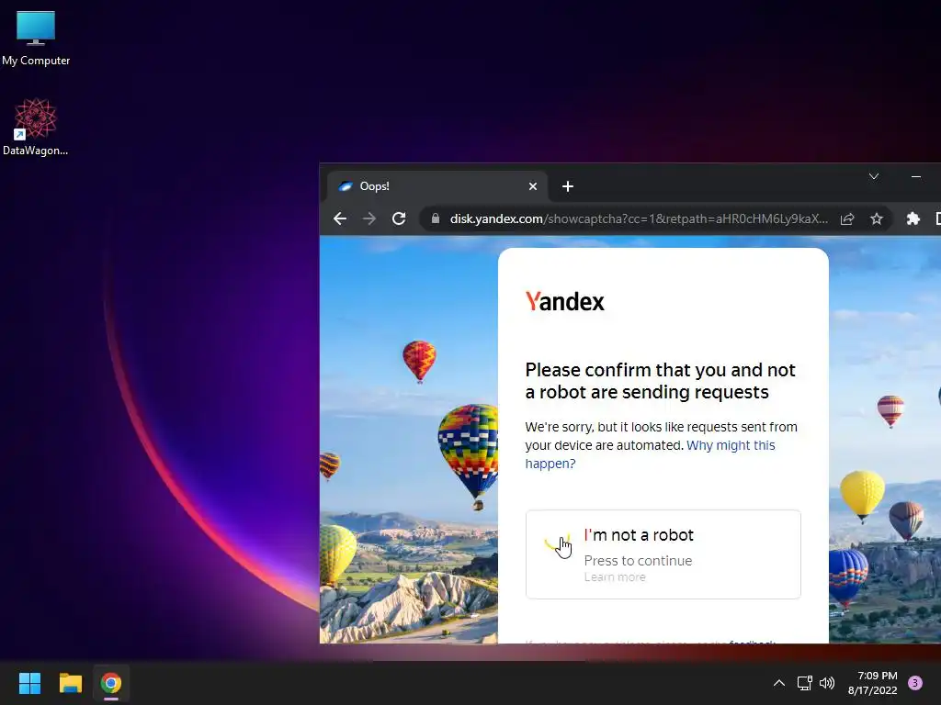Go back in the Chrome browser
The image size is (941, 705).
point(340,218)
